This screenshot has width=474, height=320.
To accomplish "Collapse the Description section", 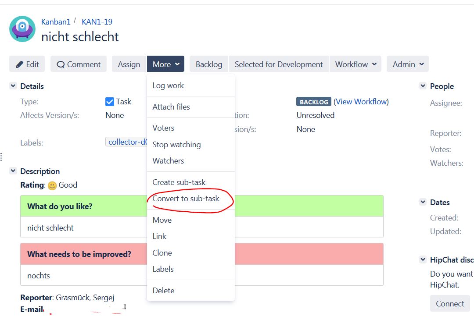I will [x=13, y=171].
